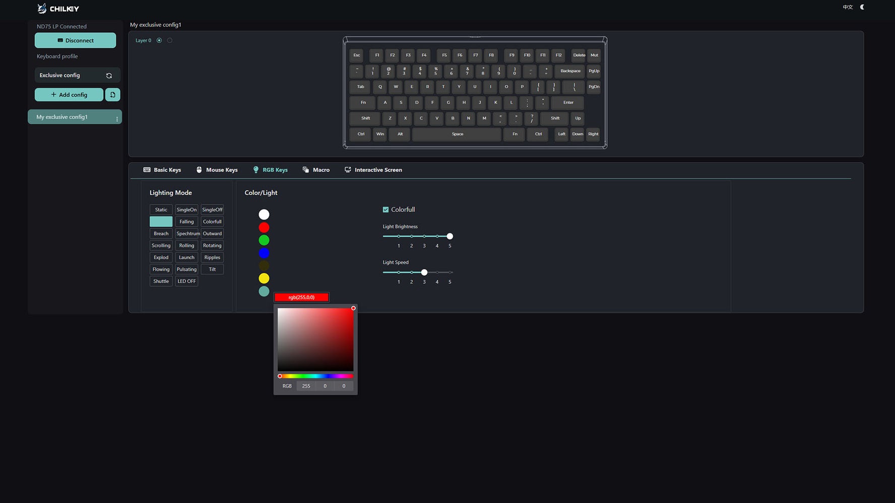Switch to the Macro tab
The height and width of the screenshot is (503, 895).
pyautogui.click(x=316, y=170)
